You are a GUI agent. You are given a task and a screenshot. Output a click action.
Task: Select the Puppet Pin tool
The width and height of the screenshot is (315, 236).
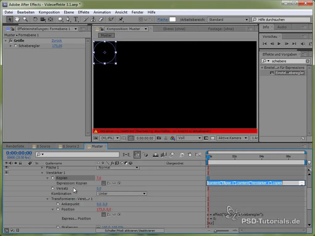[x=121, y=19]
